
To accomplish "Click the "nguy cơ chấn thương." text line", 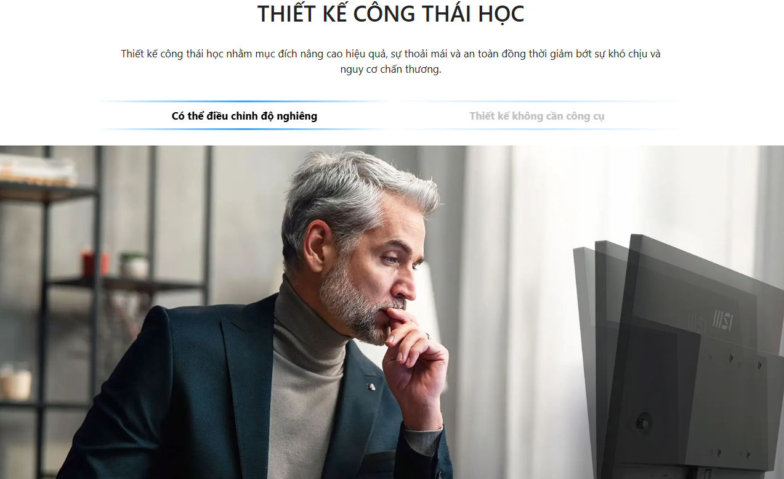I will click(391, 70).
